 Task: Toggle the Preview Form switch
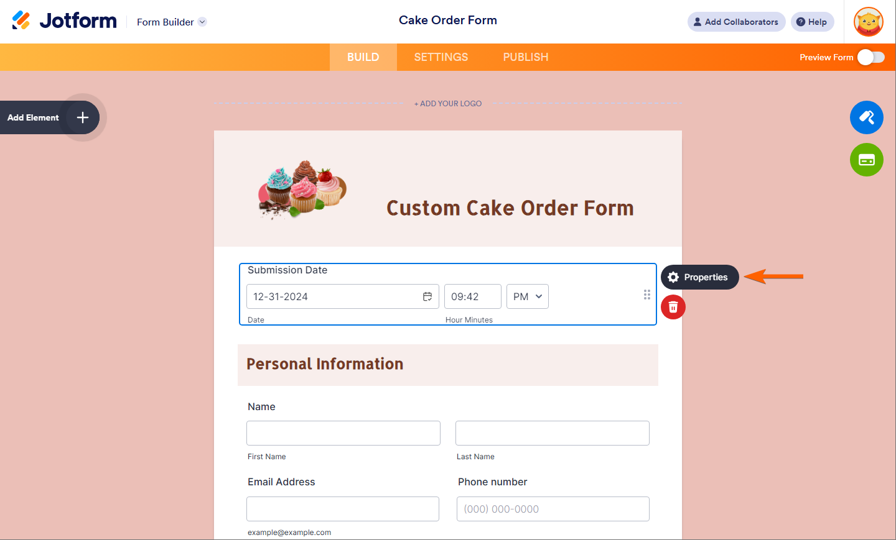pyautogui.click(x=870, y=57)
